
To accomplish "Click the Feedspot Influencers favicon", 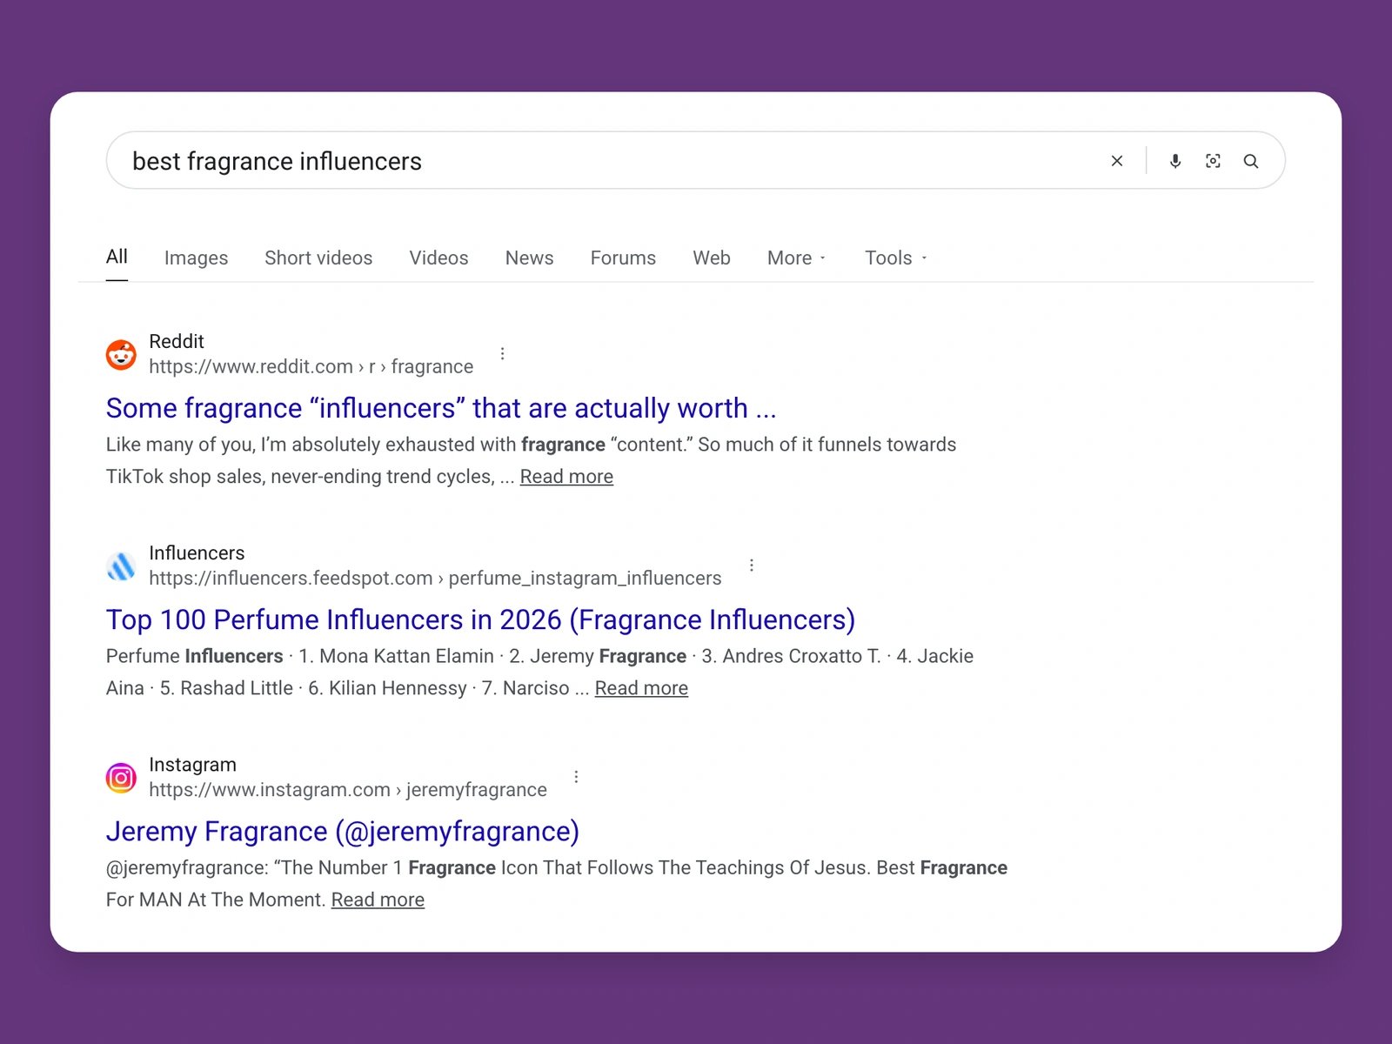I will (121, 566).
